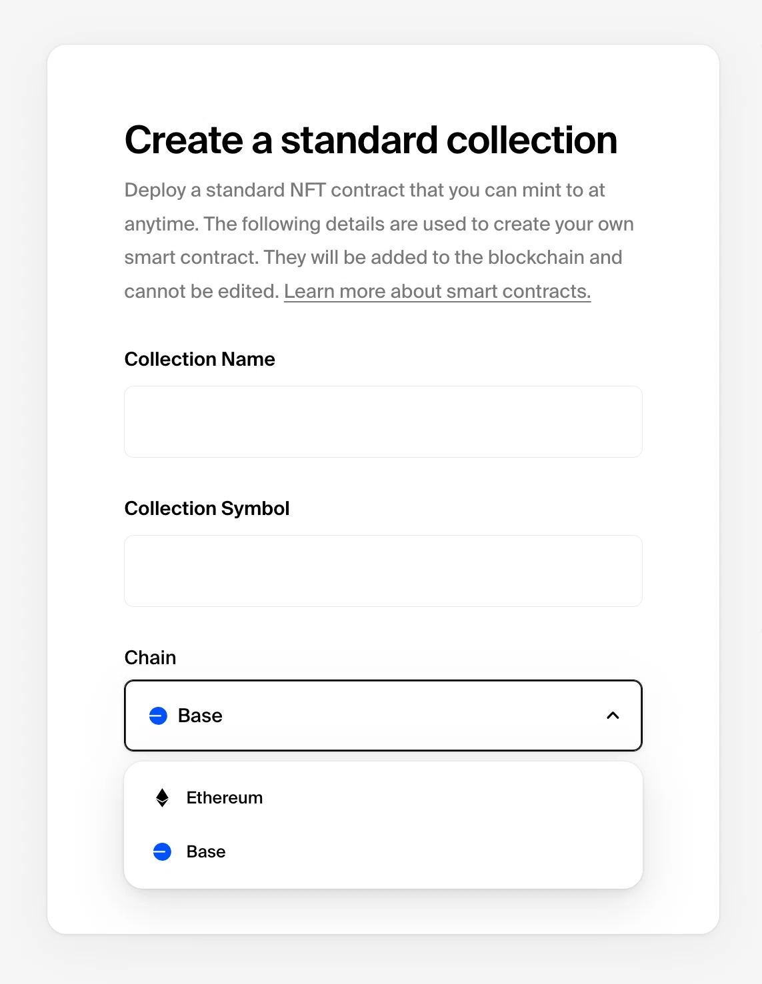The image size is (762, 984).
Task: Click the Collection Name label
Action: click(199, 359)
